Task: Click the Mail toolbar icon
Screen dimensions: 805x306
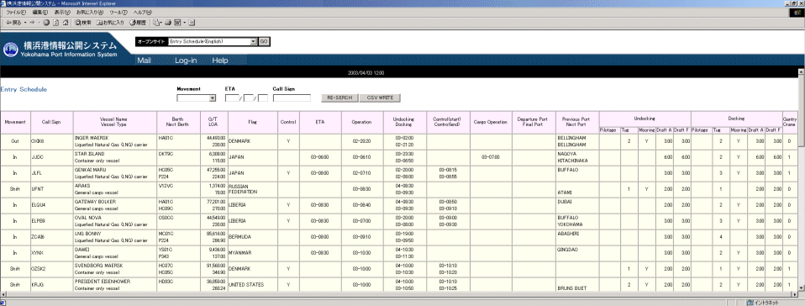Action: [x=155, y=23]
